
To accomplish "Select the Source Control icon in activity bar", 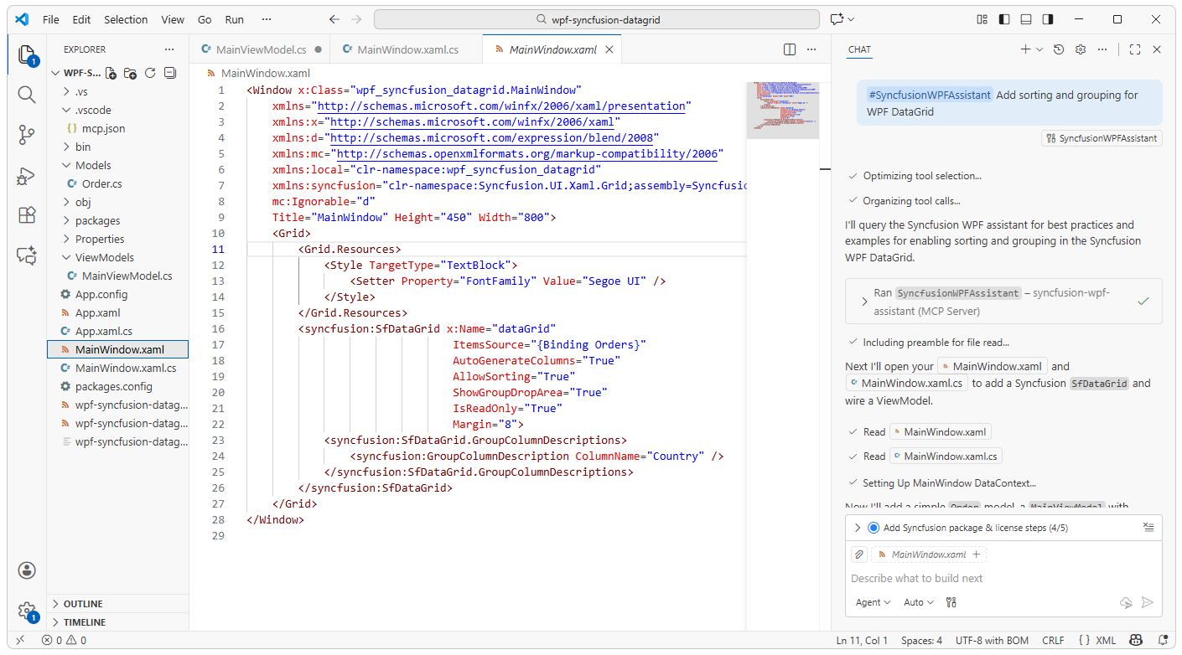I will (26, 134).
